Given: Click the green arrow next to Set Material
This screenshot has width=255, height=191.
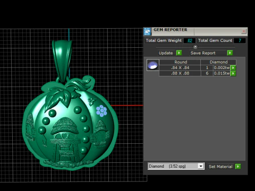Looking at the screenshot, I should coord(238,167).
